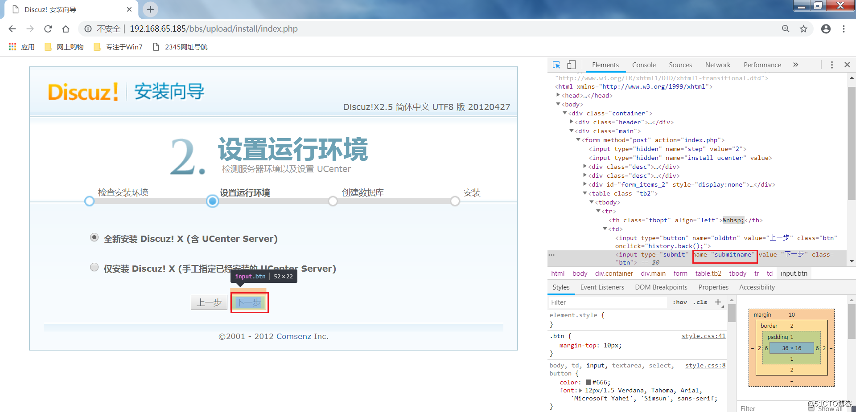
Task: Open style.css:8 source link
Action: pyautogui.click(x=705, y=366)
